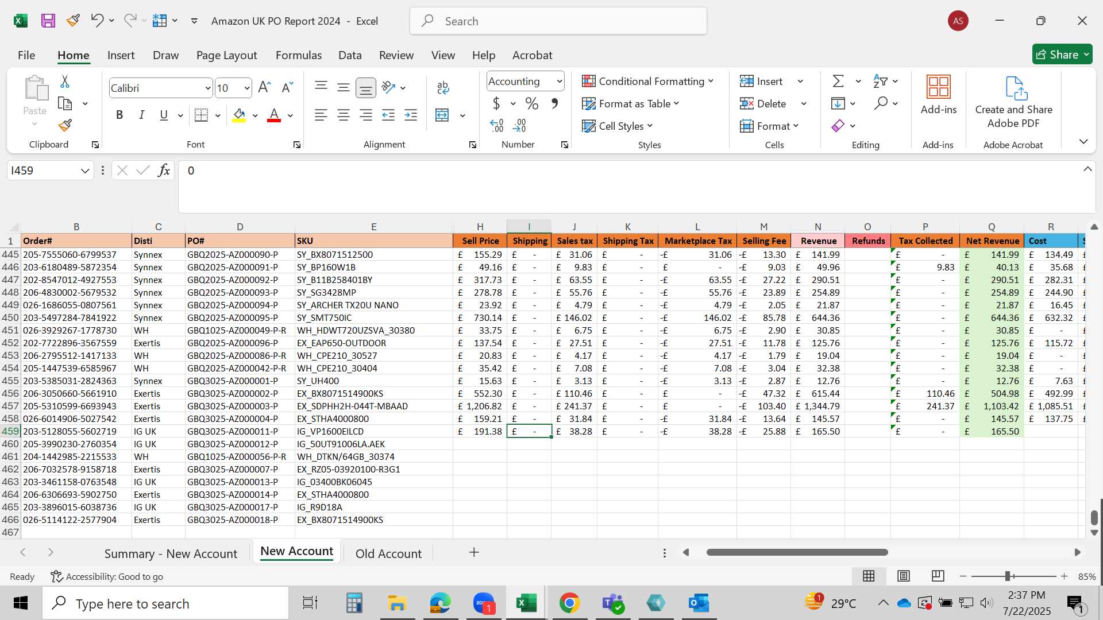Toggle Middle Align vertical alignment
Image resolution: width=1103 pixels, height=620 pixels.
[x=344, y=87]
